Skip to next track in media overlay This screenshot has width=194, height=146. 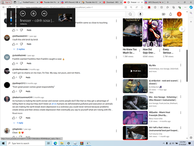pyautogui.click(x=44, y=14)
